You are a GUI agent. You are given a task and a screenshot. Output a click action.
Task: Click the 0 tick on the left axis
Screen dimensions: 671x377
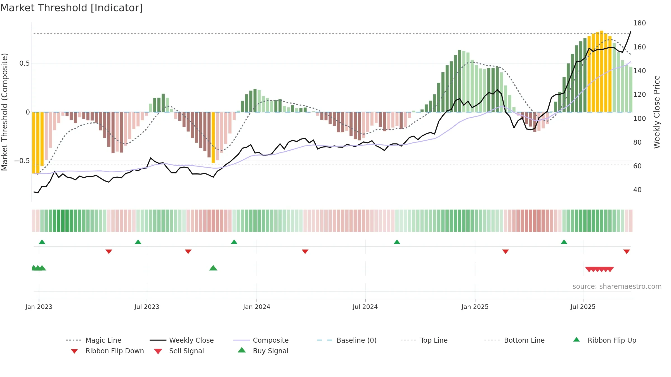click(x=28, y=112)
